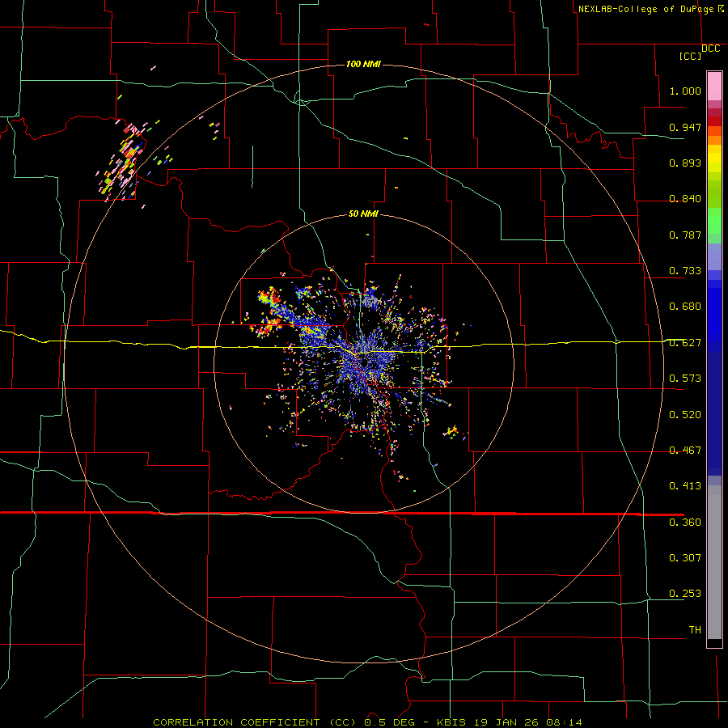Click the black radar site center dot
Image resolution: width=728 pixels, height=728 pixels.
[x=365, y=362]
